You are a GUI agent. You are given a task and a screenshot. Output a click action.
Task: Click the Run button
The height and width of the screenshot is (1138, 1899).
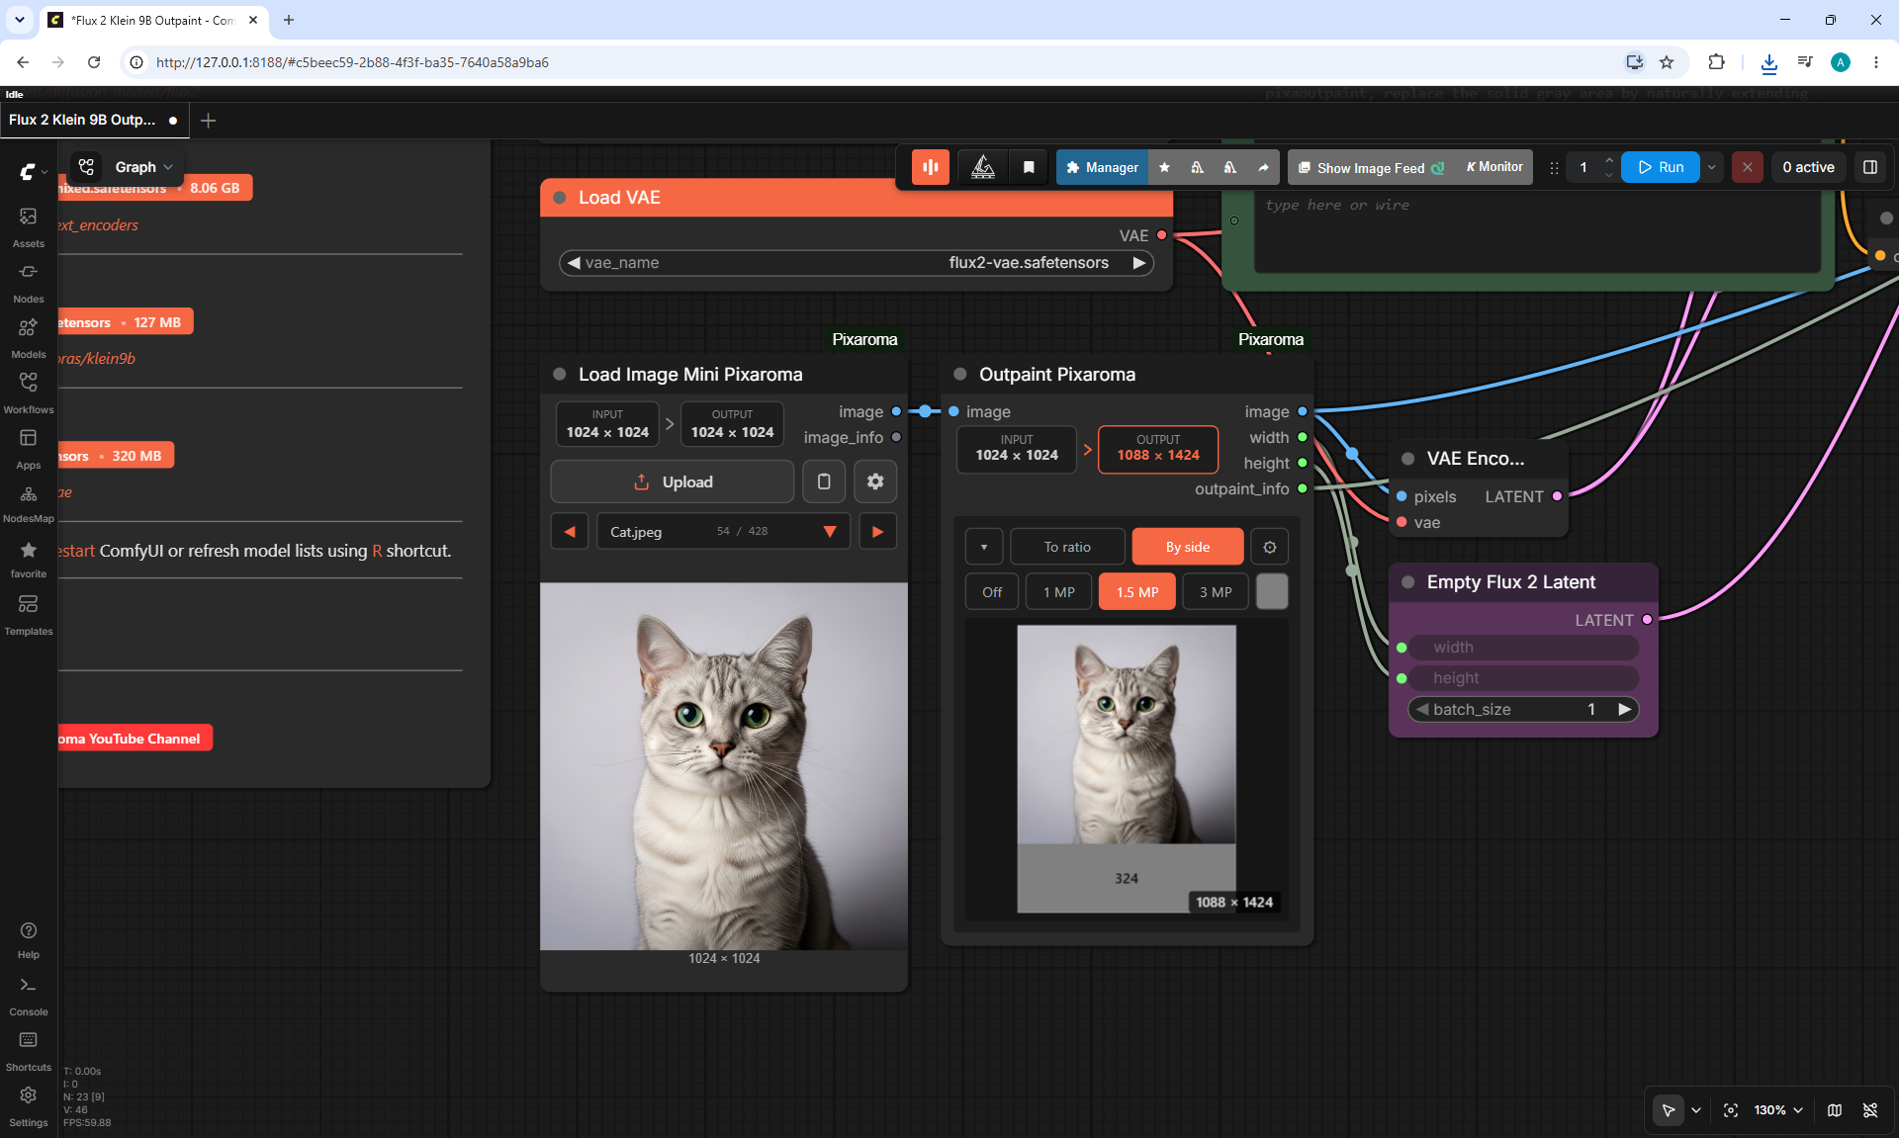[x=1661, y=167]
